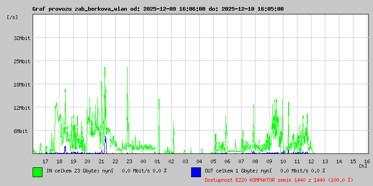
Task: Click the 12 hour mark on x-axis
Action: (x=311, y=161)
